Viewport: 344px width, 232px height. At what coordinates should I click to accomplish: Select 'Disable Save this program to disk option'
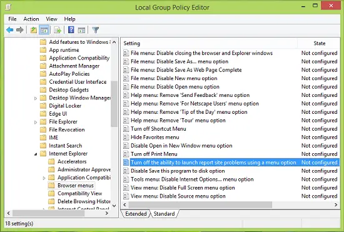178,171
